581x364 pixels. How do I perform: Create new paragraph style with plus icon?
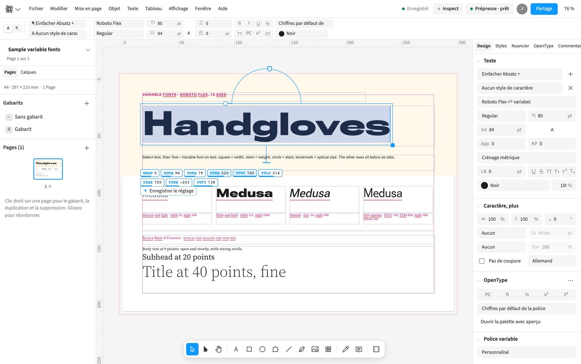570,74
